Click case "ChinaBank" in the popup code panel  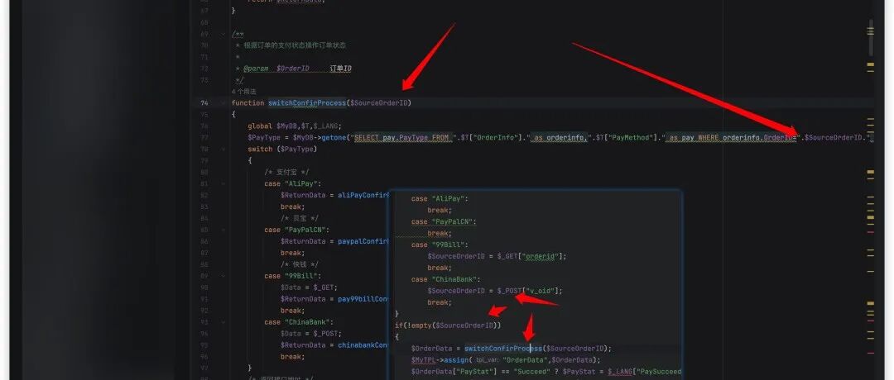coord(446,279)
